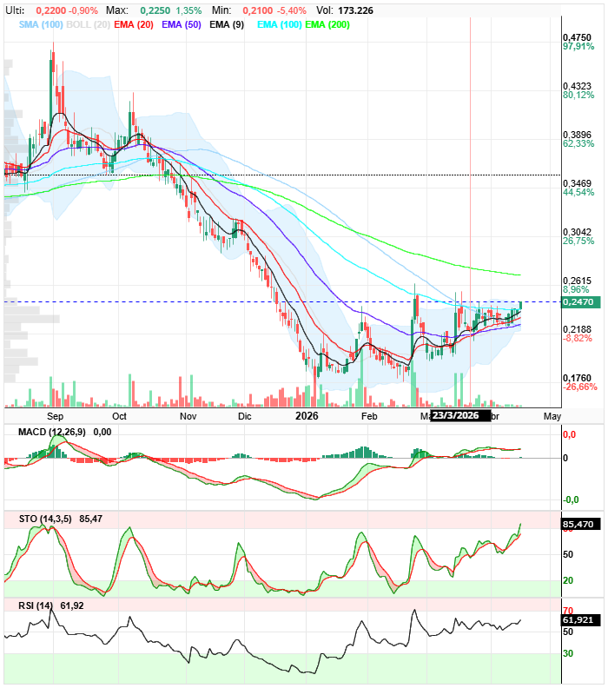Click the 23/3/2026 date cursor label
The width and height of the screenshot is (608, 688).
[x=459, y=415]
